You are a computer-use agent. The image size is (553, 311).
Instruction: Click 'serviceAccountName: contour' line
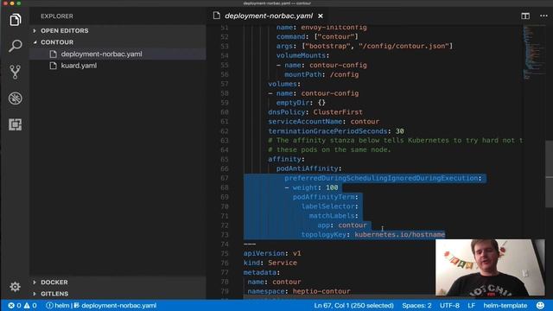pos(323,122)
